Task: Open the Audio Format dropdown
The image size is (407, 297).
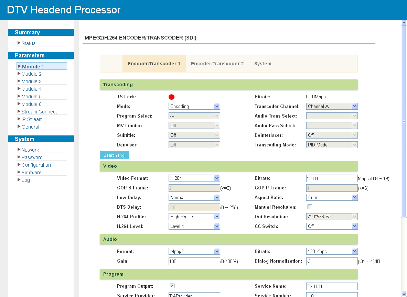Action: [x=194, y=251]
